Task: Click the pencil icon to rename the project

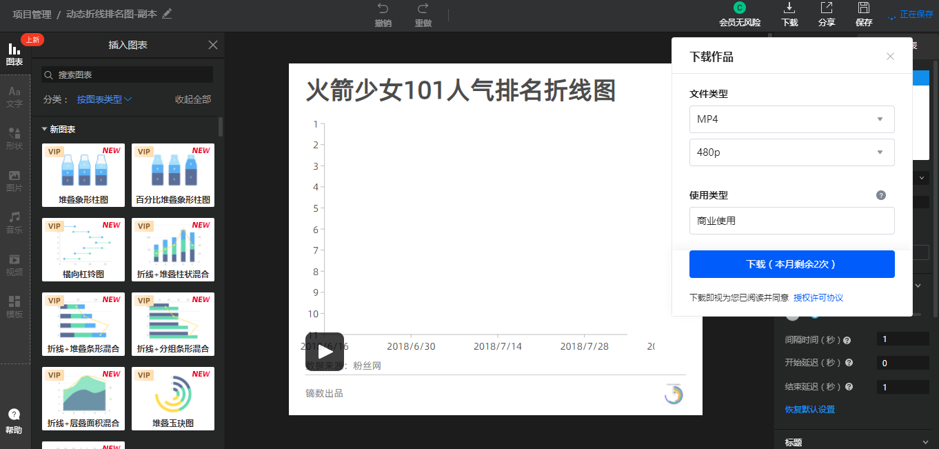Action: pyautogui.click(x=167, y=14)
